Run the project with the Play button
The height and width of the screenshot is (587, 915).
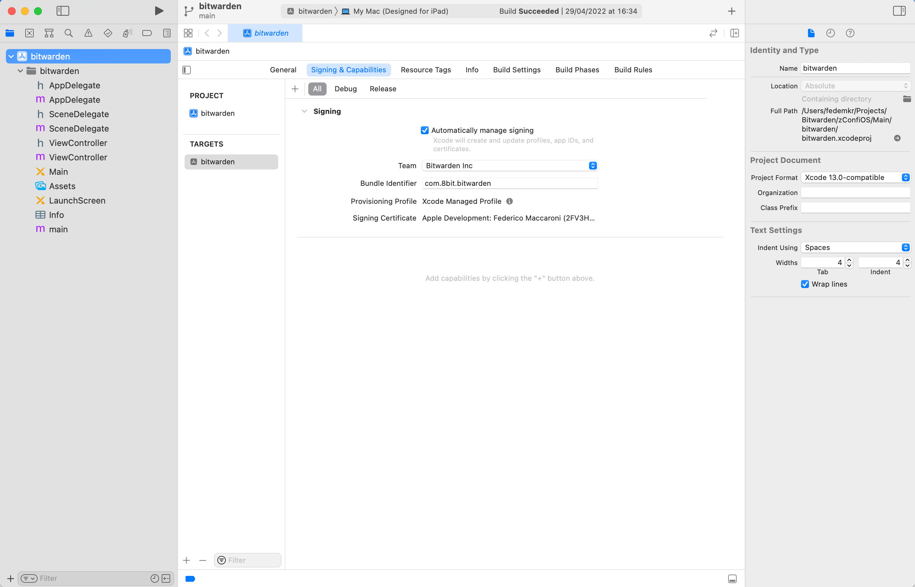(159, 11)
